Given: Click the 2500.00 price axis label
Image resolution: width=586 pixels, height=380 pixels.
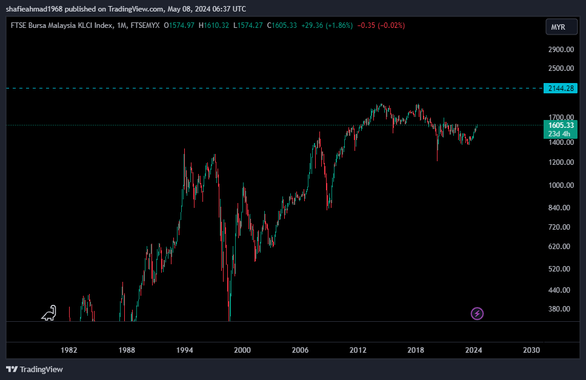Looking at the screenshot, I should point(561,68).
